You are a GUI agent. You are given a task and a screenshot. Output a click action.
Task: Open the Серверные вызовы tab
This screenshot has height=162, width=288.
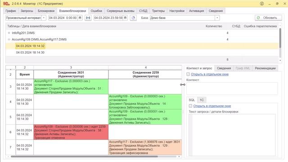121,11
